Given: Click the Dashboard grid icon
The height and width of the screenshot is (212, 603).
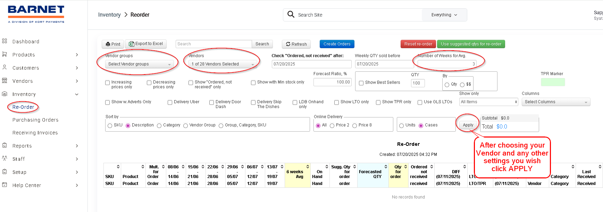Looking at the screenshot, I should [x=5, y=41].
